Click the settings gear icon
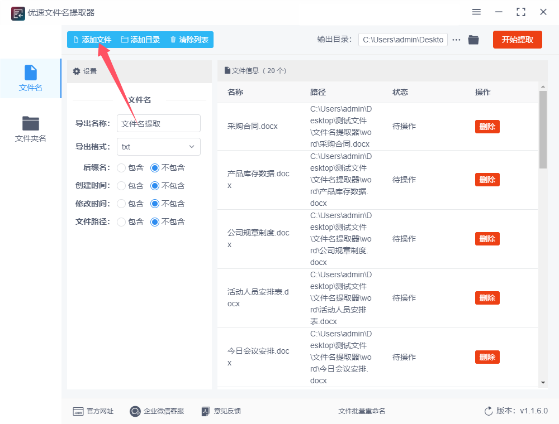 click(77, 71)
